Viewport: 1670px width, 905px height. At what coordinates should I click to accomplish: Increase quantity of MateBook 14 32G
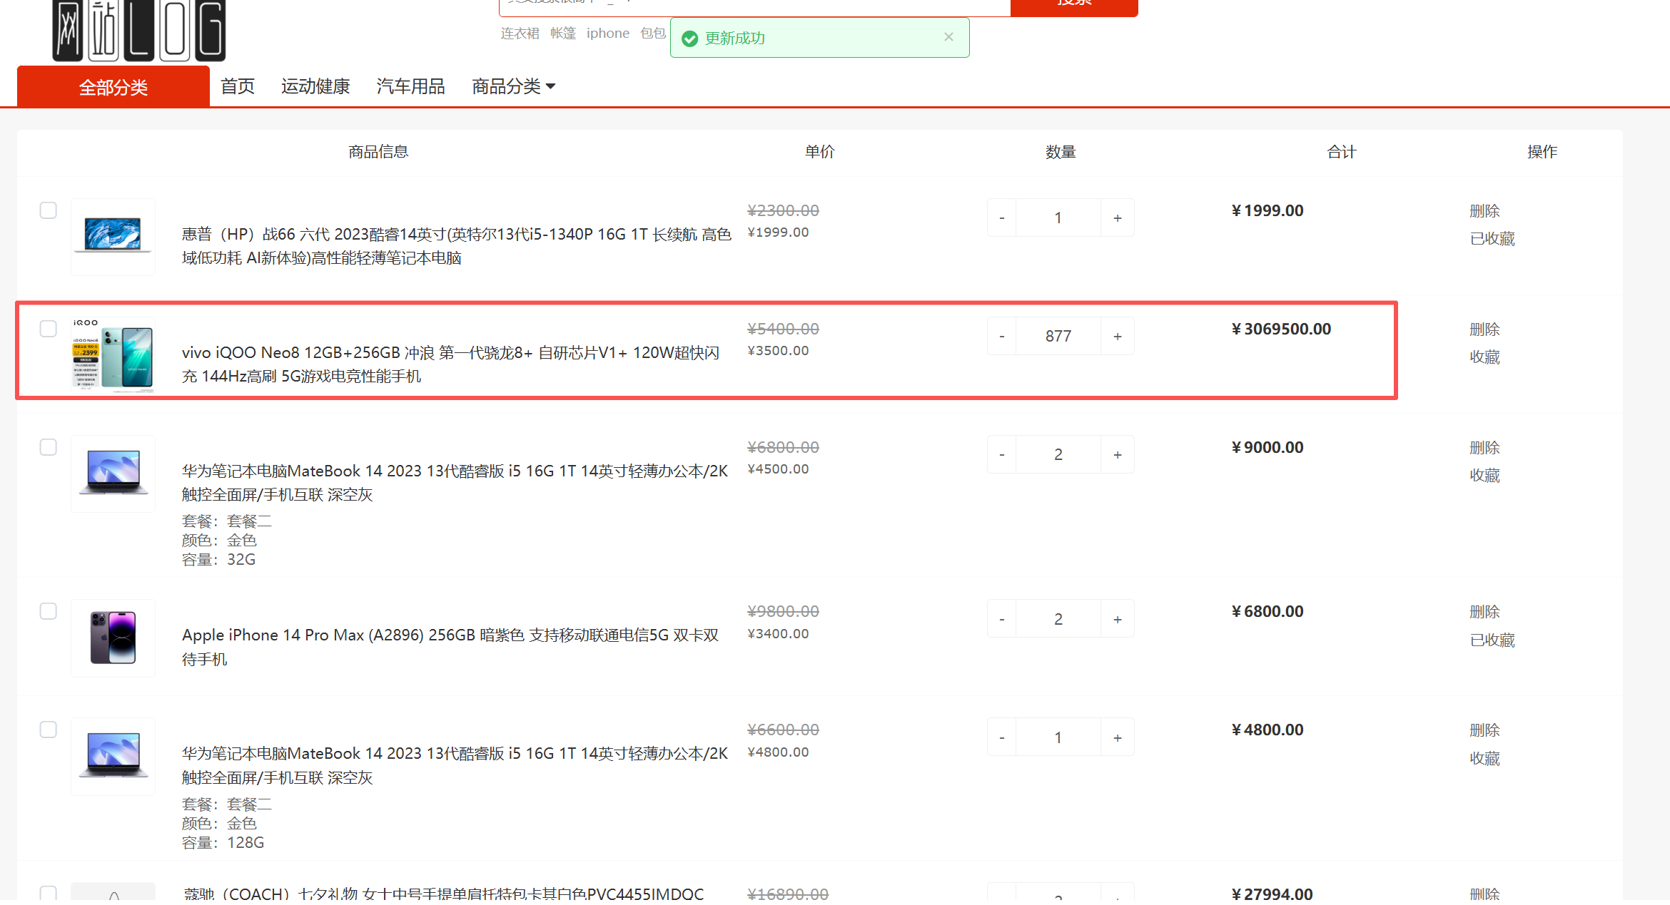[x=1118, y=454]
